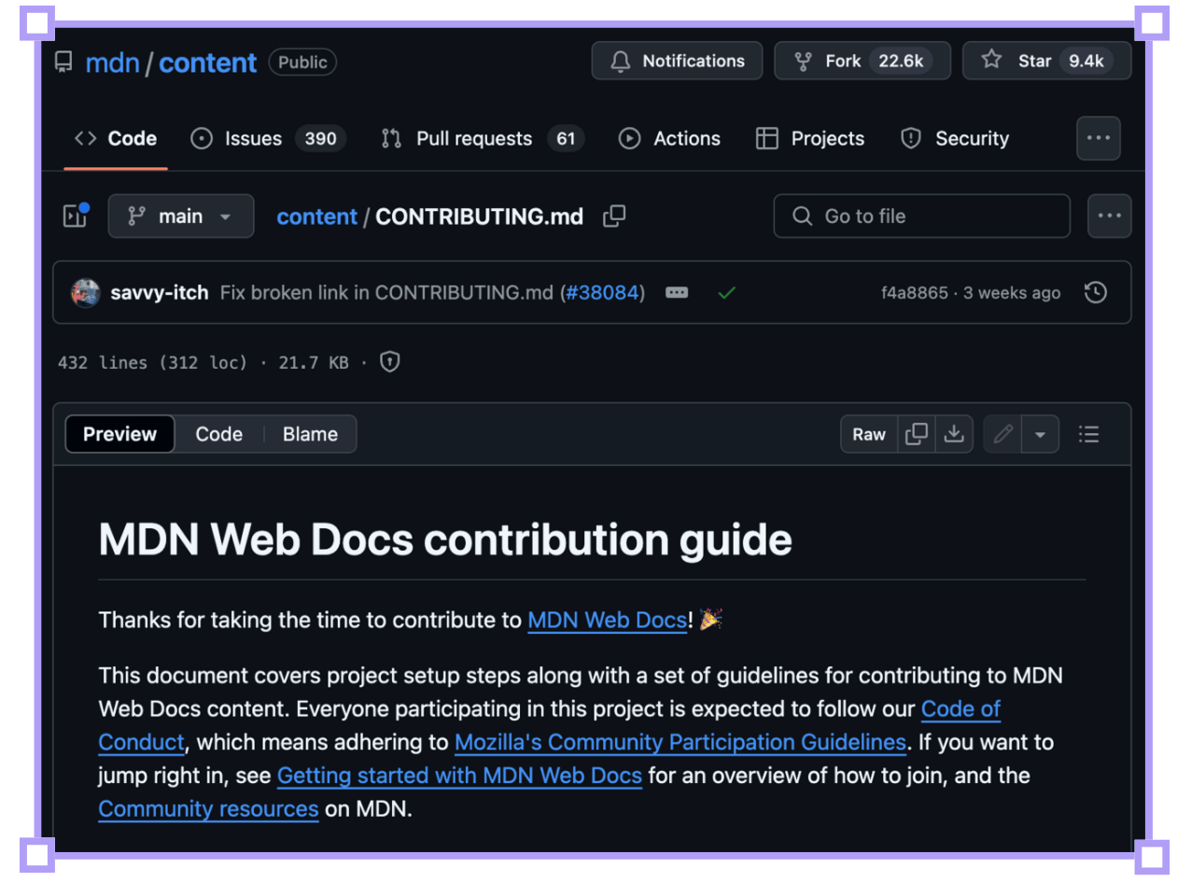
Task: Select the Code view
Action: 218,434
